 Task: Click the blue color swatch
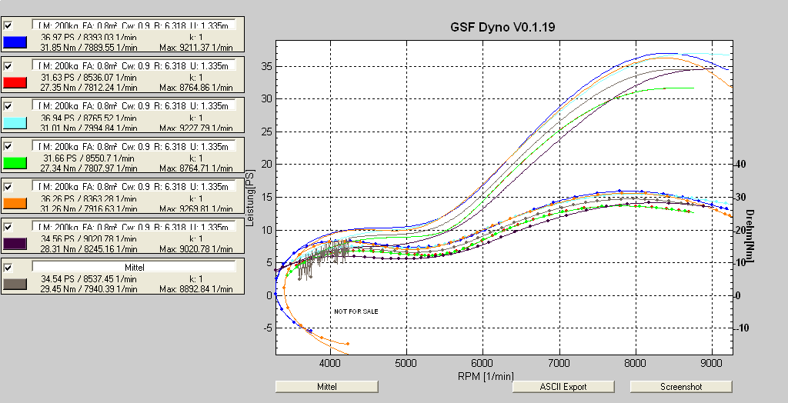[15, 42]
